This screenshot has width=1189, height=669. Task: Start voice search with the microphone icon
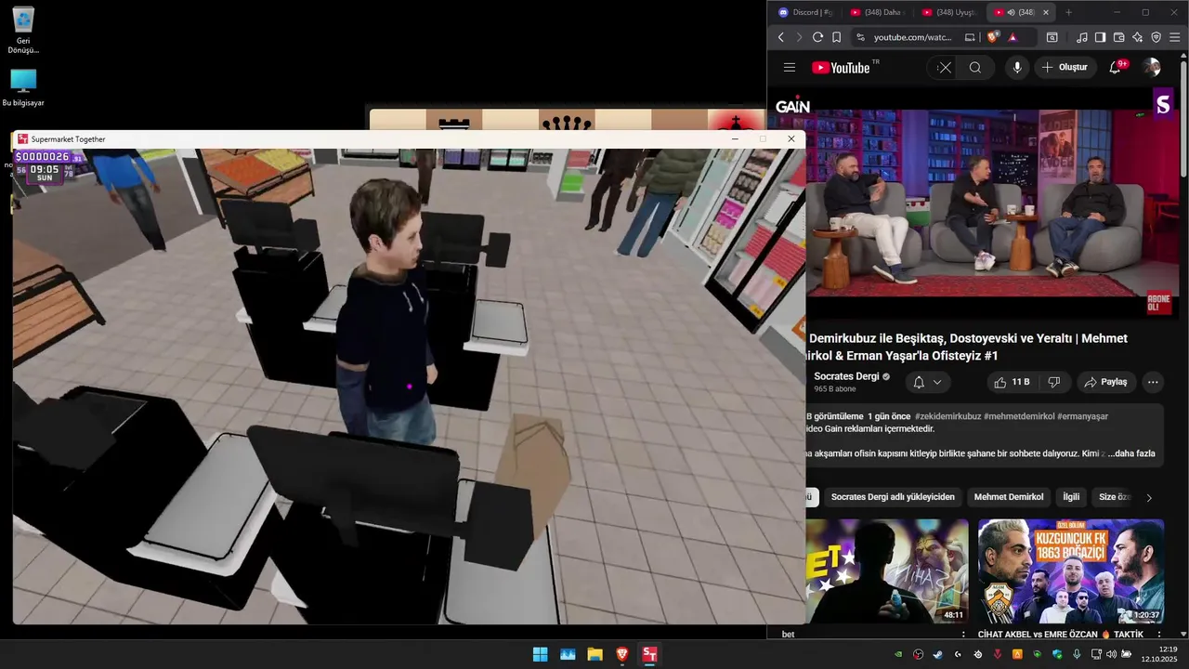[1017, 68]
